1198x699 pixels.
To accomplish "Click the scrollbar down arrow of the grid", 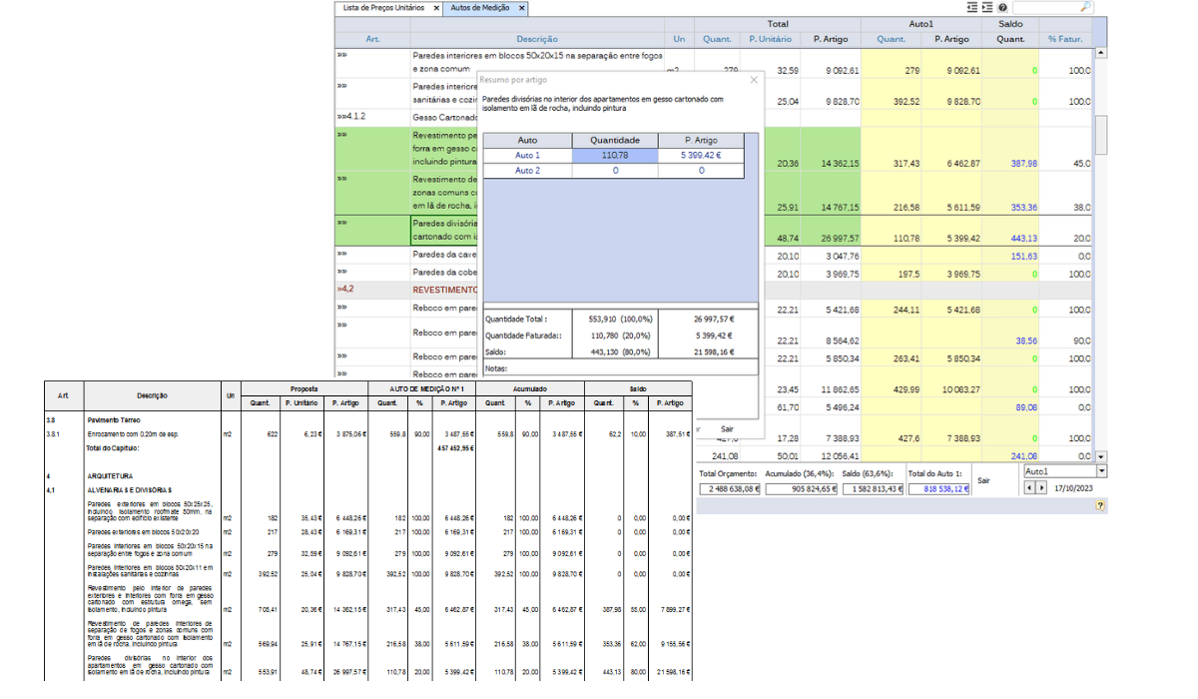I will 1101,454.
